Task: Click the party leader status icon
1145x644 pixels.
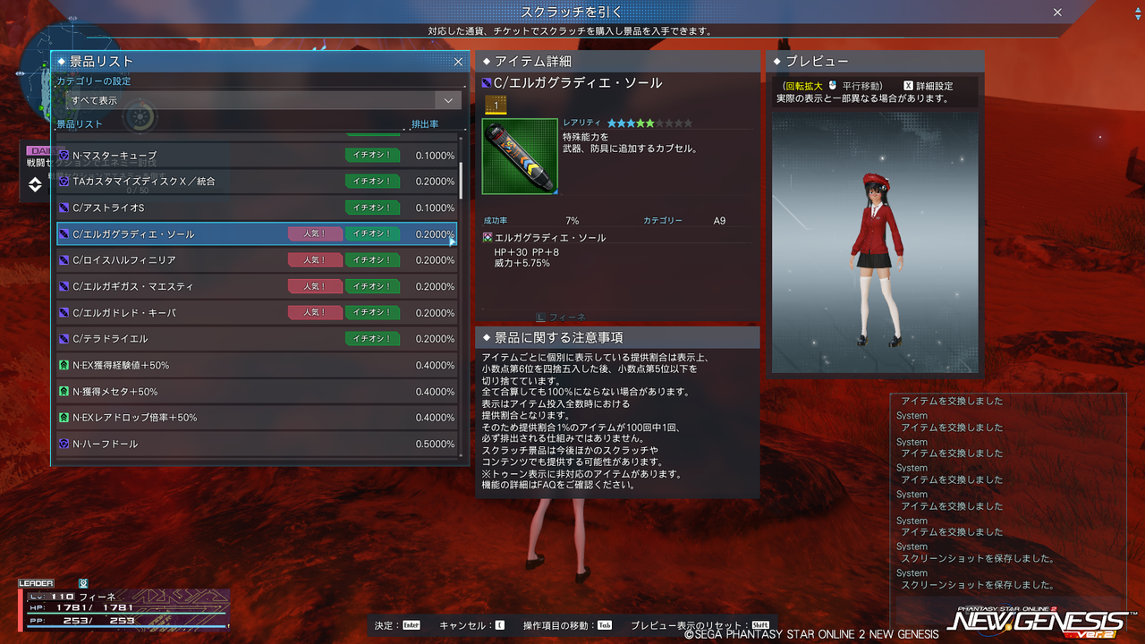Action: (x=83, y=583)
